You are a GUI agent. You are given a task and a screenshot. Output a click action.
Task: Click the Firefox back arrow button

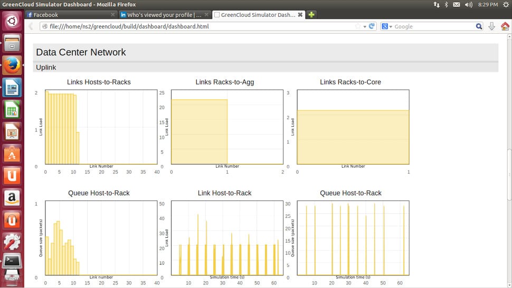coord(31,26)
